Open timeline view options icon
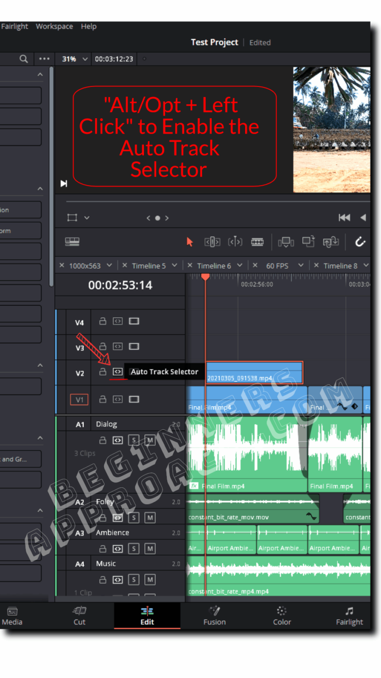The image size is (381, 678). 72,242
